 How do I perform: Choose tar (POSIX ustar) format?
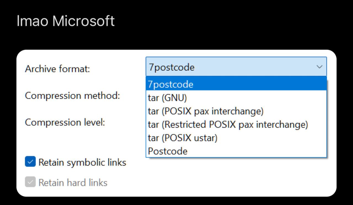[236, 138]
